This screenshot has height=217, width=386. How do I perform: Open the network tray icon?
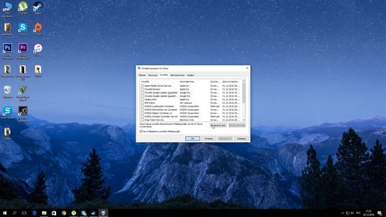pyautogui.click(x=347, y=213)
